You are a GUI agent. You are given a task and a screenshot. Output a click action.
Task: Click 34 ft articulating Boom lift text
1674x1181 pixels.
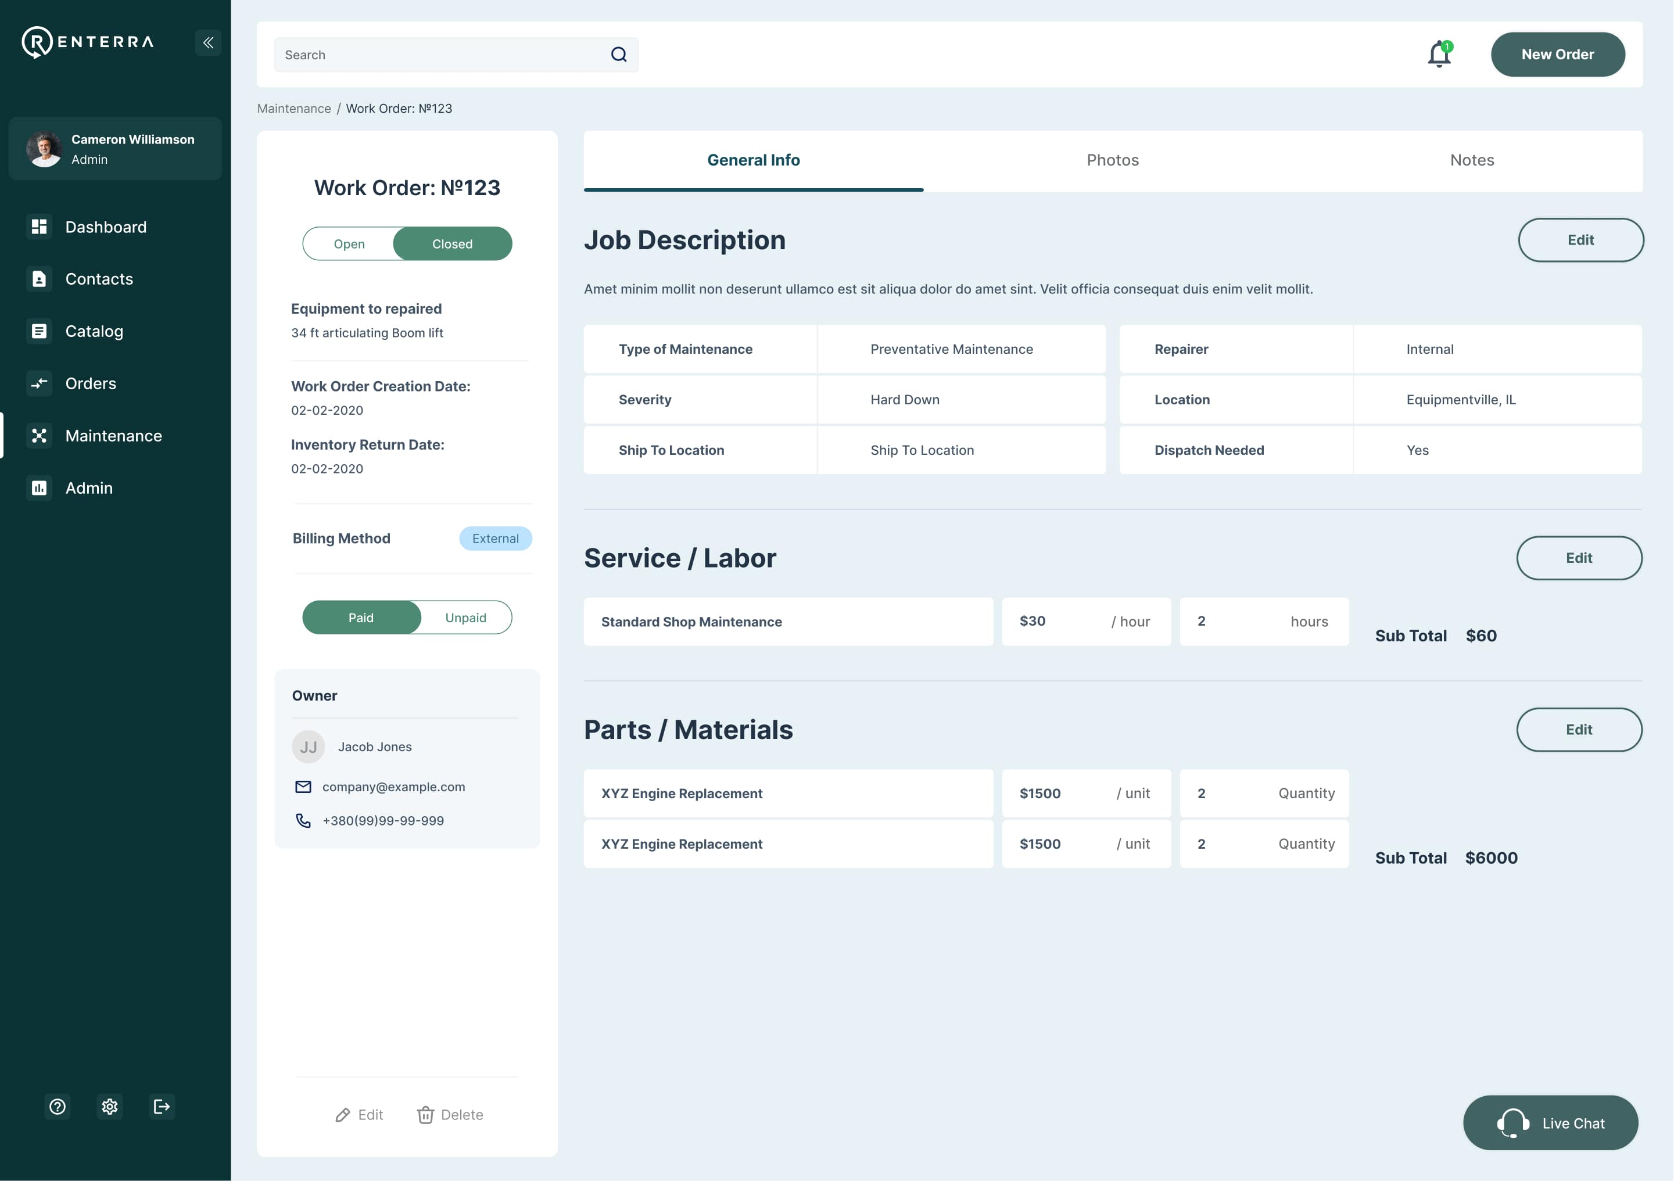[367, 333]
